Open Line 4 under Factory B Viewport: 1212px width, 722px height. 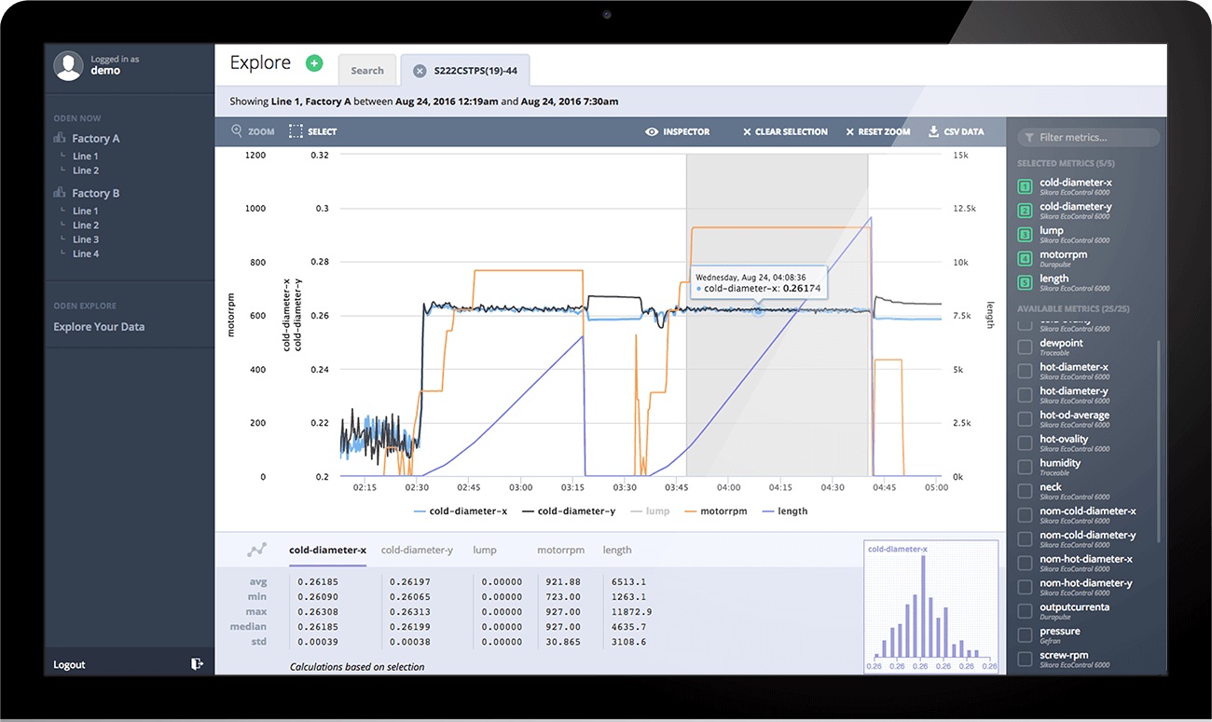[x=86, y=253]
